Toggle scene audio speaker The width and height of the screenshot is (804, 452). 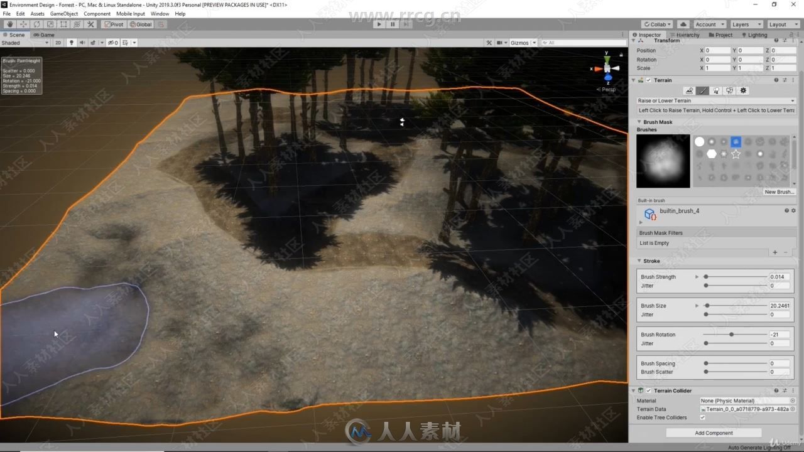pos(82,43)
